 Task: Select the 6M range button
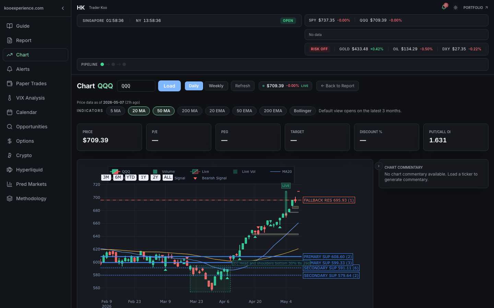point(118,177)
